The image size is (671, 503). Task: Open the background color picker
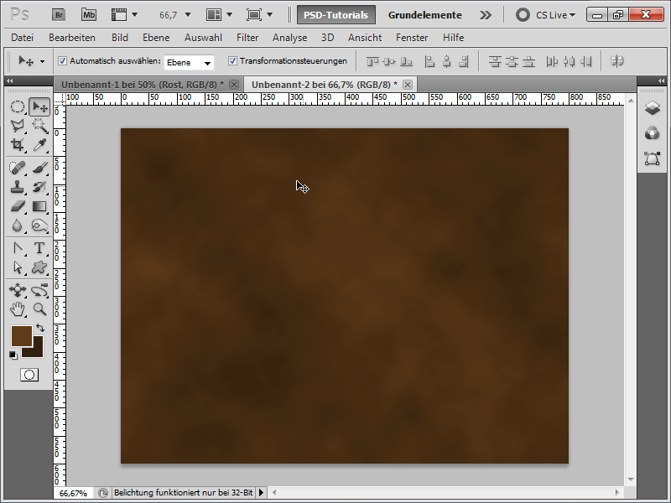pyautogui.click(x=38, y=351)
